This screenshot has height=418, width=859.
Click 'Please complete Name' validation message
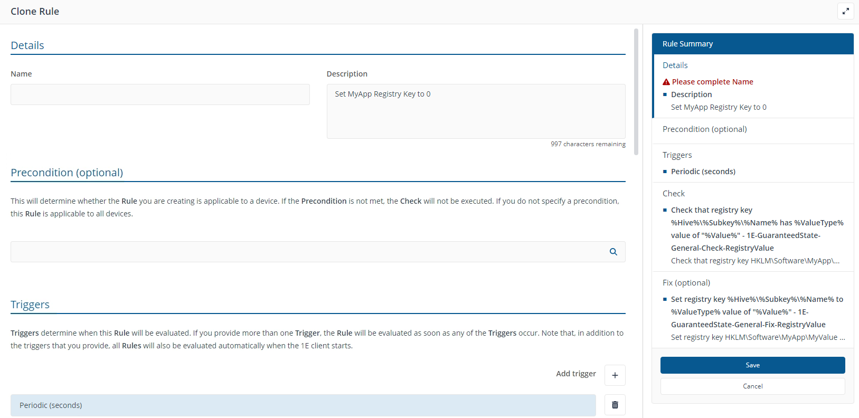point(712,82)
